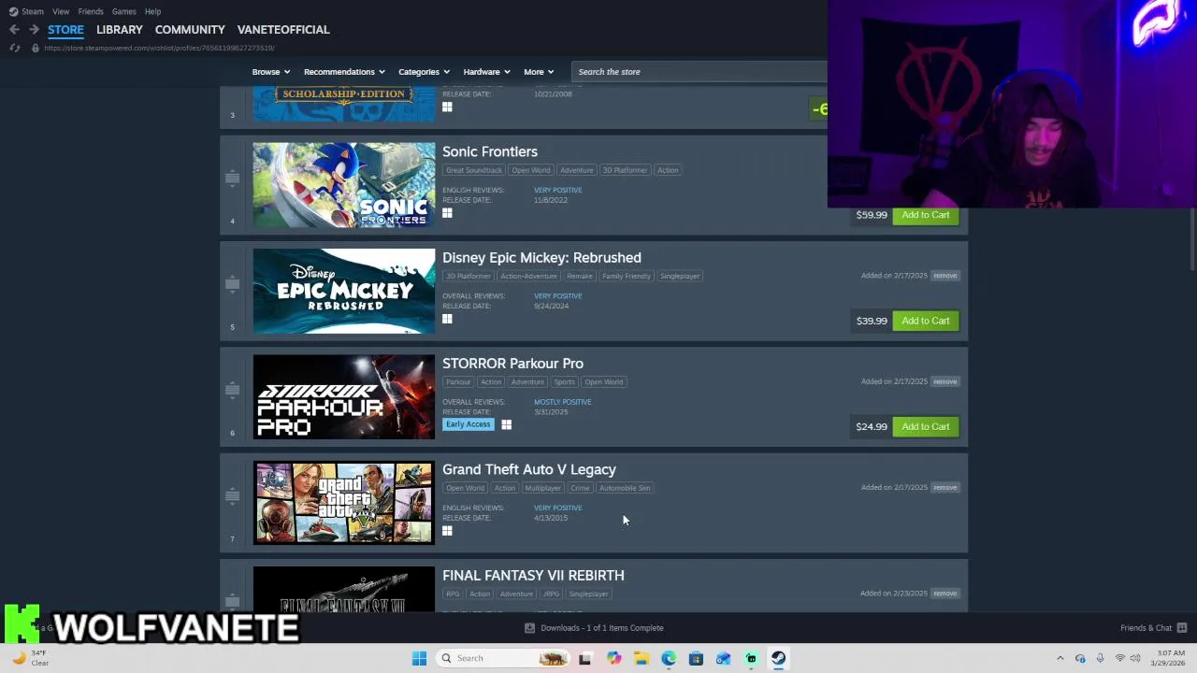Click the Parkour tag on STORROR
Screen dimensions: 1197x673
(x=458, y=381)
